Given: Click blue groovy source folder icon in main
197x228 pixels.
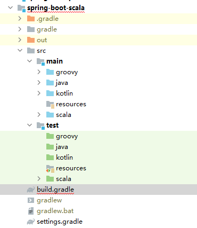Looking at the screenshot, I should [x=50, y=72].
